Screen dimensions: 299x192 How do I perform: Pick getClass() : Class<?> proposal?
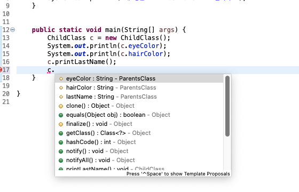pyautogui.click(x=139, y=133)
